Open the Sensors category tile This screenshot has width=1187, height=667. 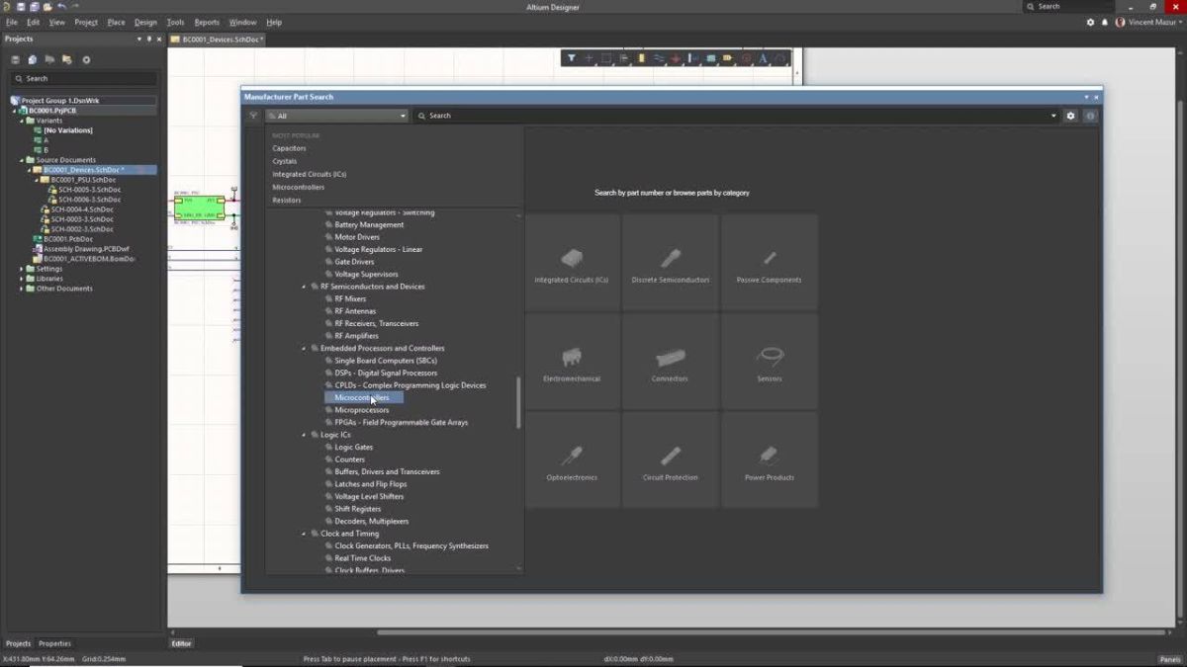click(769, 358)
